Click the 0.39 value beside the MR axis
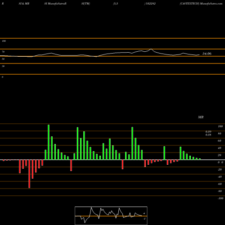225x225 pixels. tap(208, 132)
